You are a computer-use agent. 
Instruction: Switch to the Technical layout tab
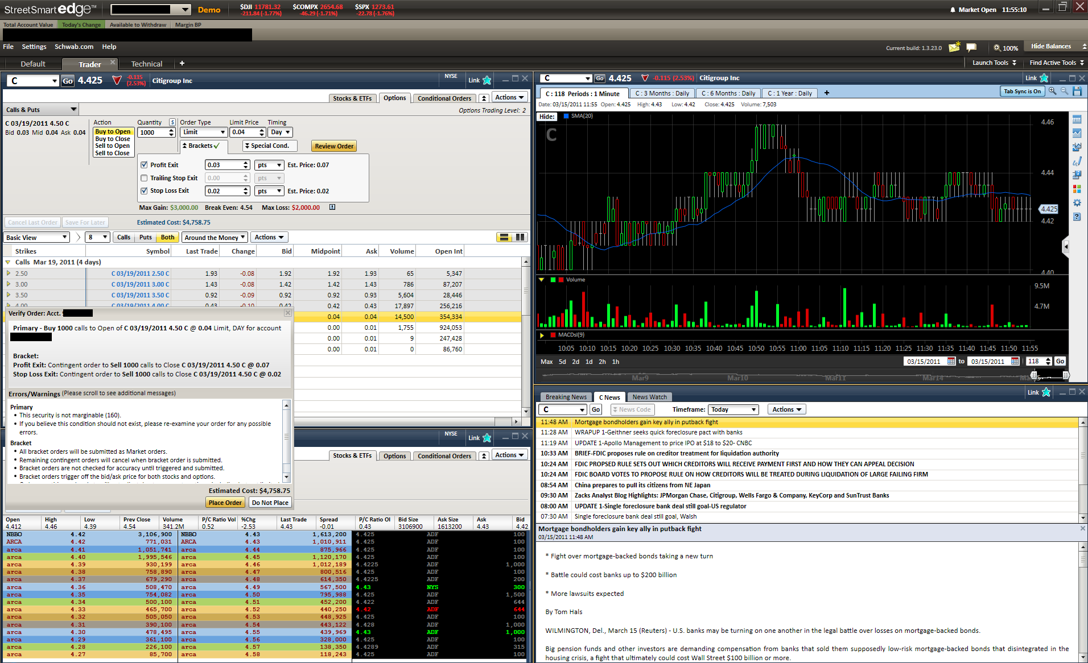pos(147,64)
